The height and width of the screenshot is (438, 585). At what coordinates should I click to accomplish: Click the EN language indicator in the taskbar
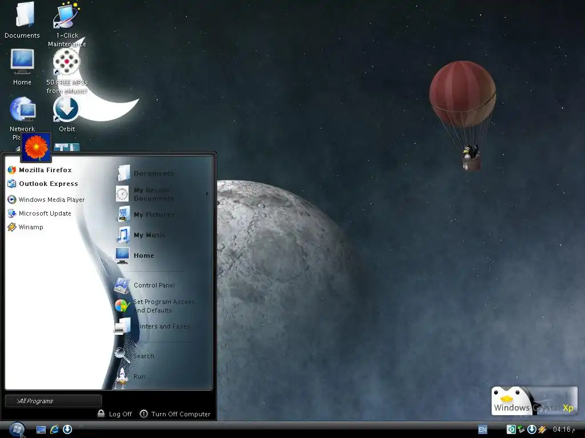click(482, 429)
